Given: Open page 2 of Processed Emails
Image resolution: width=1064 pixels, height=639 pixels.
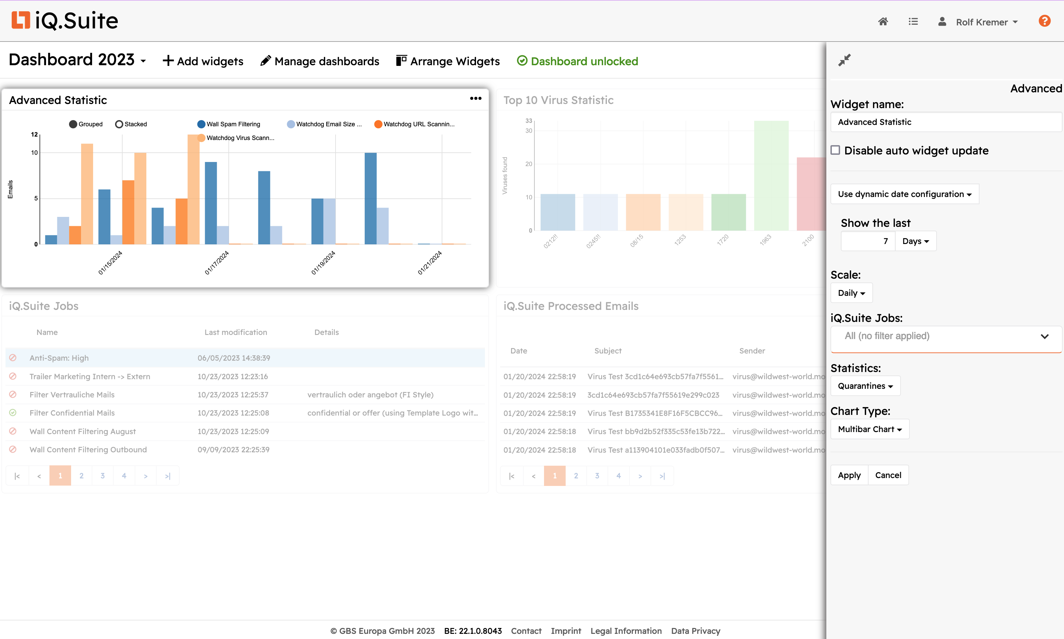Looking at the screenshot, I should tap(576, 475).
